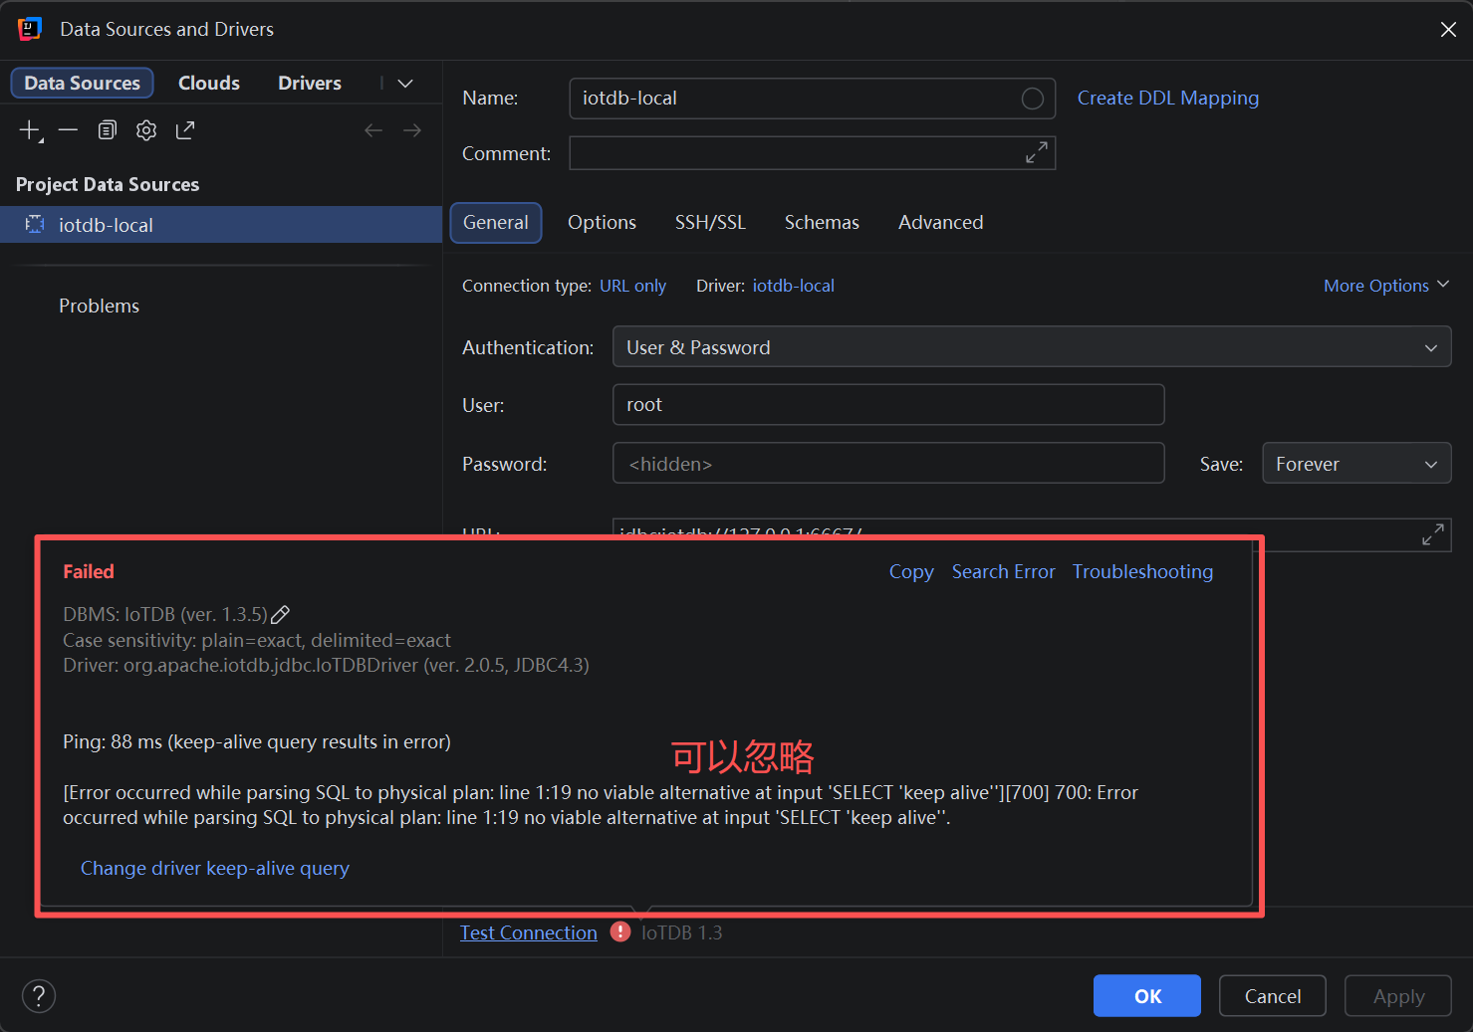Click the red error icon next to Test Connection
The image size is (1473, 1032).
[620, 931]
